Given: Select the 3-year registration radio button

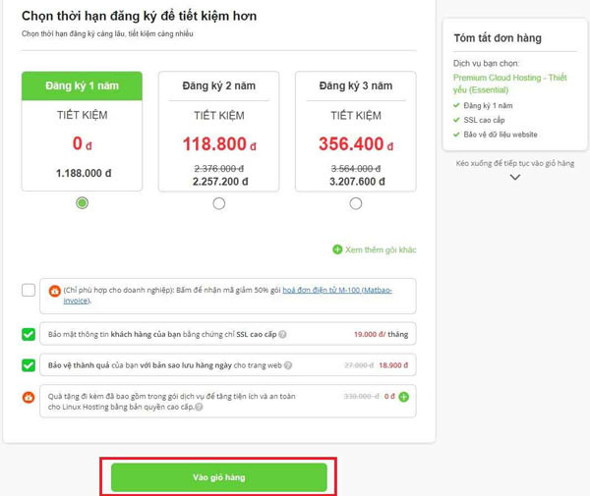Looking at the screenshot, I should coord(356,203).
